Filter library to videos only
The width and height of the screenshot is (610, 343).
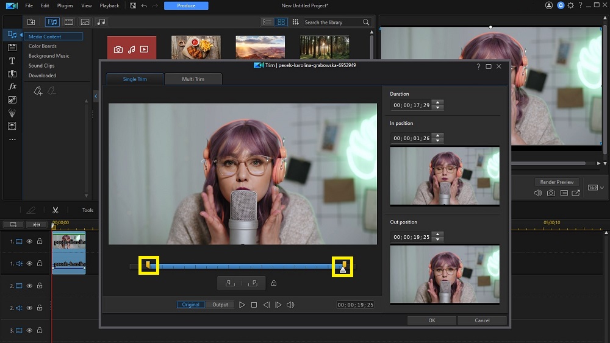69,22
